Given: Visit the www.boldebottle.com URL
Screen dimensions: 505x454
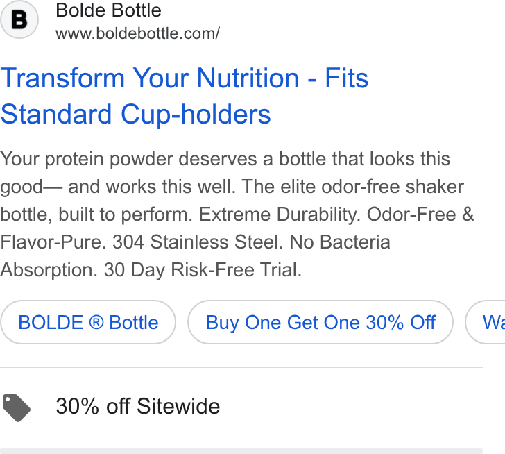Looking at the screenshot, I should 138,33.
